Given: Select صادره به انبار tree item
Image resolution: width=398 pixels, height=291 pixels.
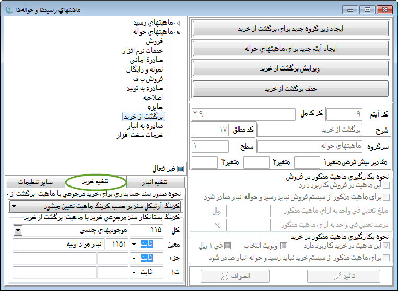Looking at the screenshot, I should [x=146, y=126].
